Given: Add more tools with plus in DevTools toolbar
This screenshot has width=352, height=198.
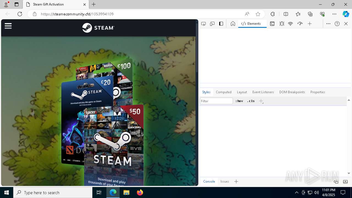Looking at the screenshot, I should [x=310, y=24].
